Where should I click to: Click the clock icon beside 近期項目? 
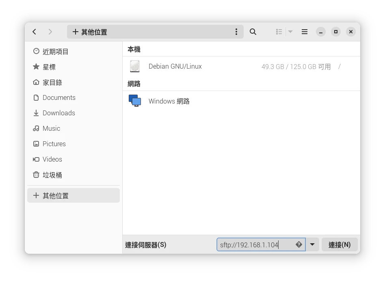tap(36, 51)
